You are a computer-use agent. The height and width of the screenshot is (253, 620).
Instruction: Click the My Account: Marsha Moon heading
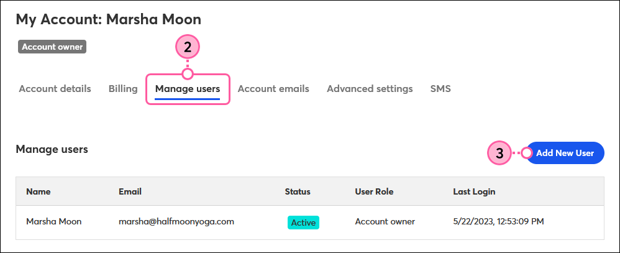coord(108,19)
